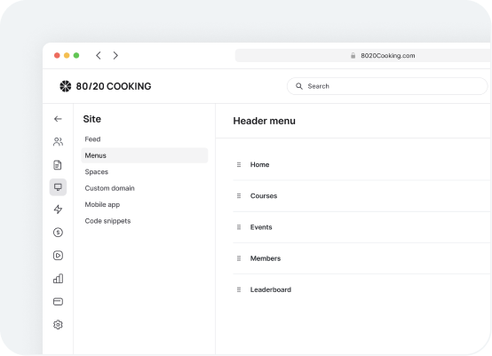This screenshot has height=356, width=492.
Task: Open the Mobile app section
Action: [x=102, y=204]
